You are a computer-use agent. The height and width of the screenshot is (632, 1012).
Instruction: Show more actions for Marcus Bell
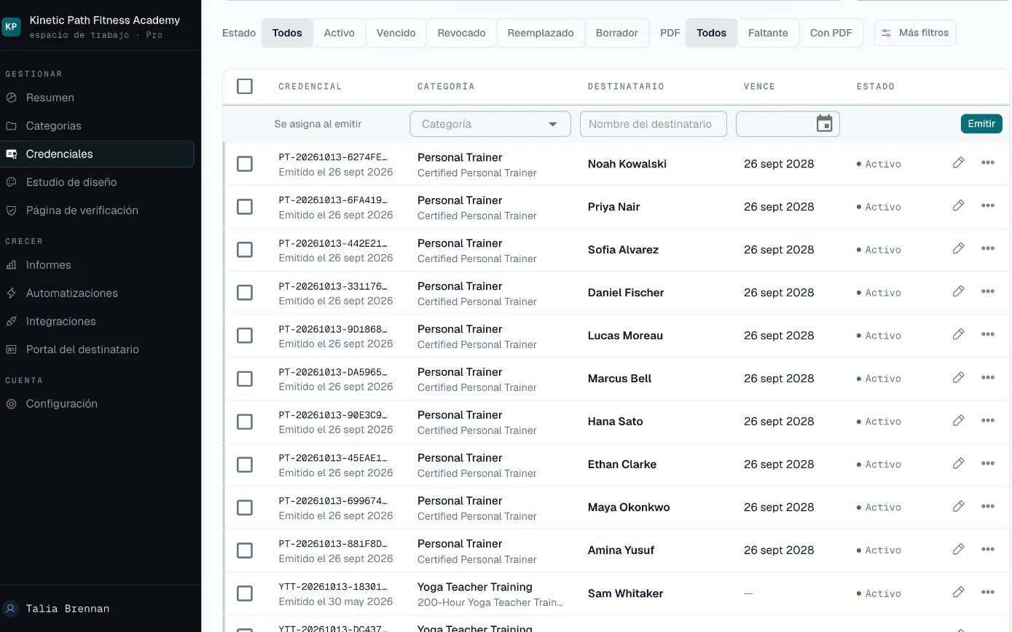988,377
